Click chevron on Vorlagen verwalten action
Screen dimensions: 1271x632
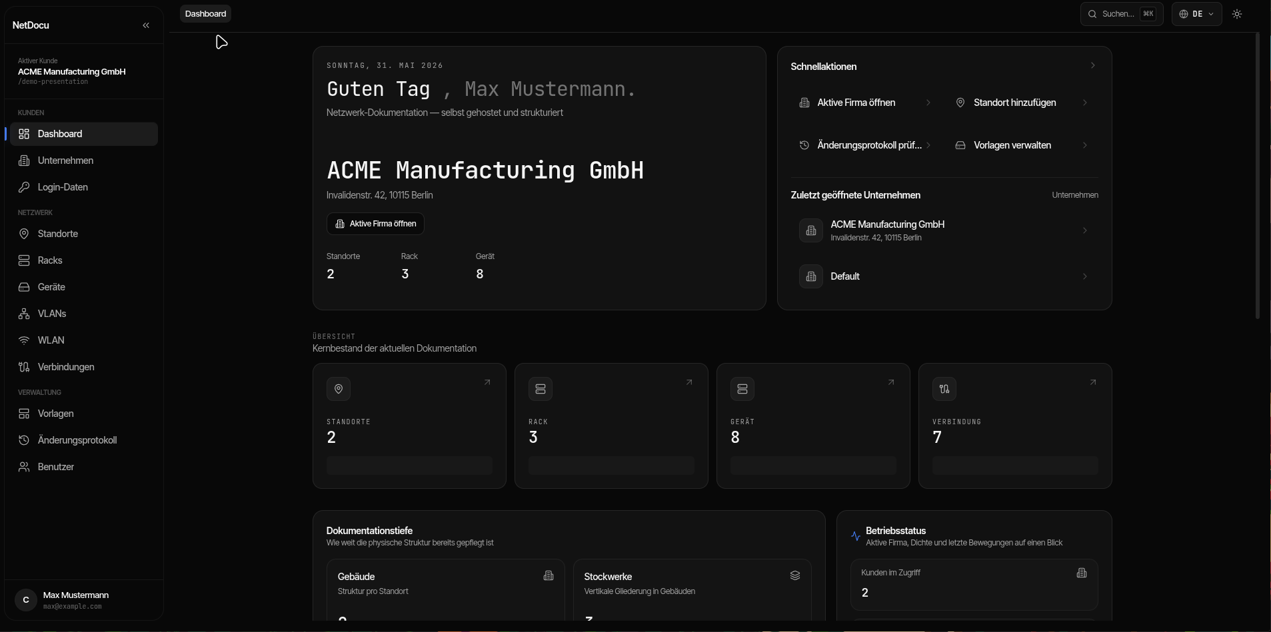[x=1085, y=145]
